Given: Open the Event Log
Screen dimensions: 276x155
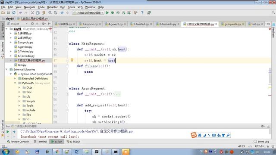Looking at the screenshot, I should [x=261, y=142].
